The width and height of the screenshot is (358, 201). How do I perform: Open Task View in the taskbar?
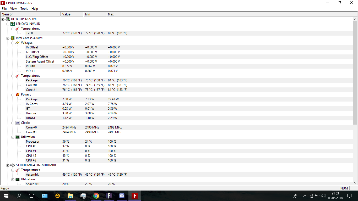pyautogui.click(x=31, y=196)
